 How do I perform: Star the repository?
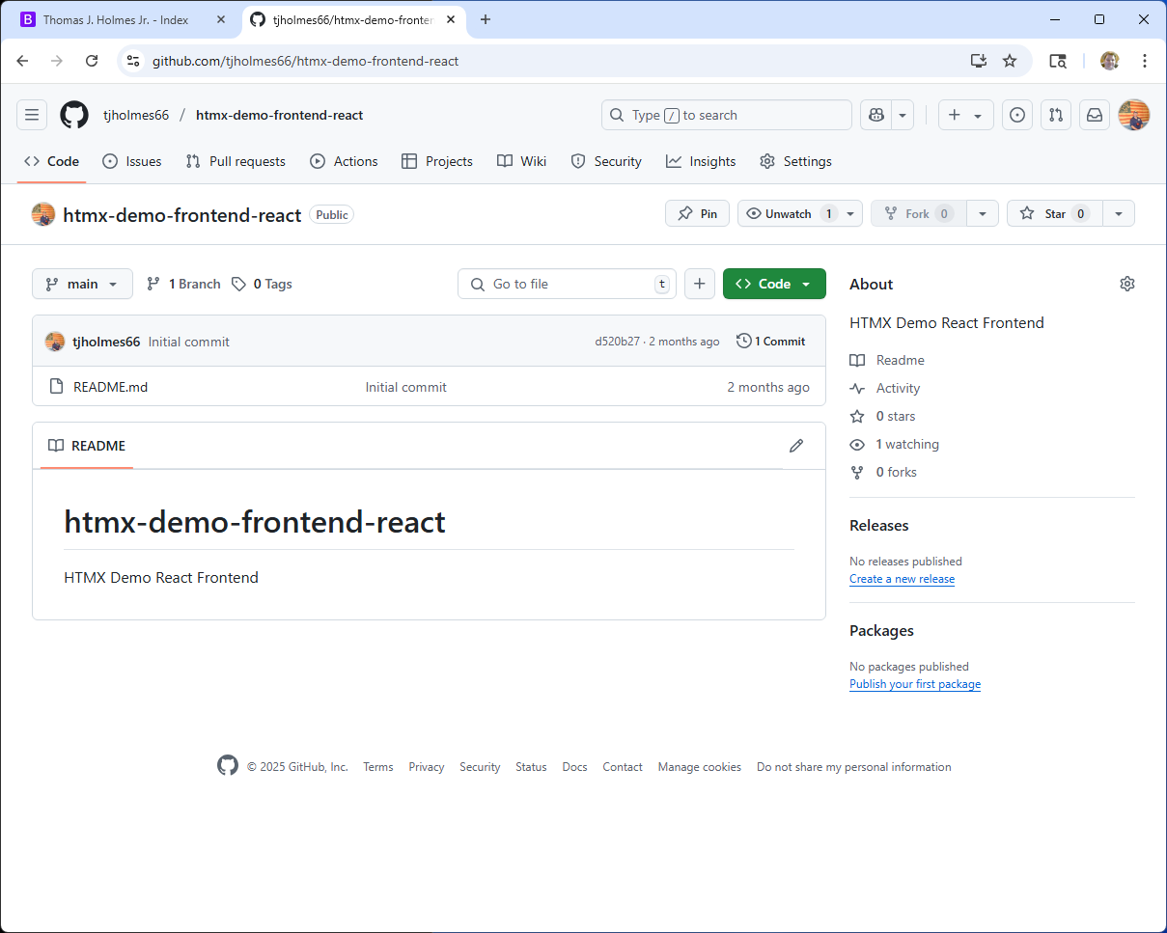1055,213
